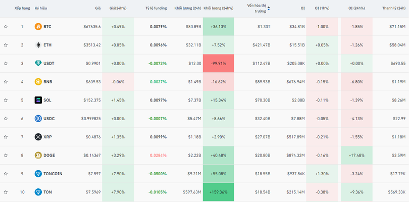This screenshot has width=409, height=202.
Task: Click the OI (24h%) column header
Action: [x=357, y=8]
